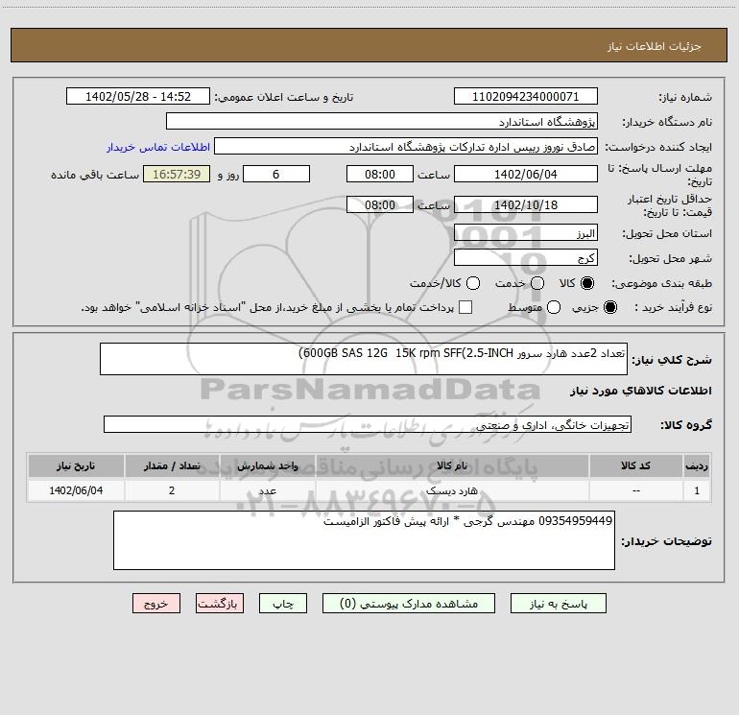Select the خدمت radio option
The image size is (739, 715).
pos(537,283)
